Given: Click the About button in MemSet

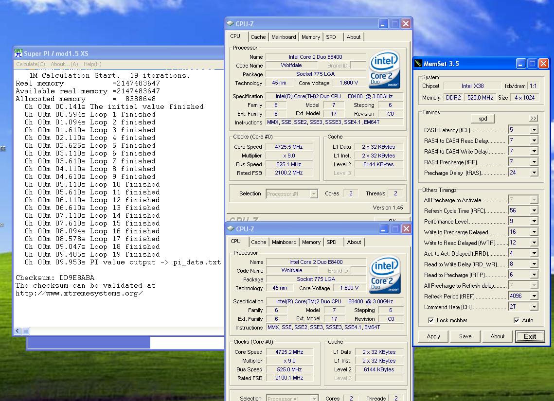Looking at the screenshot, I should click(x=498, y=336).
